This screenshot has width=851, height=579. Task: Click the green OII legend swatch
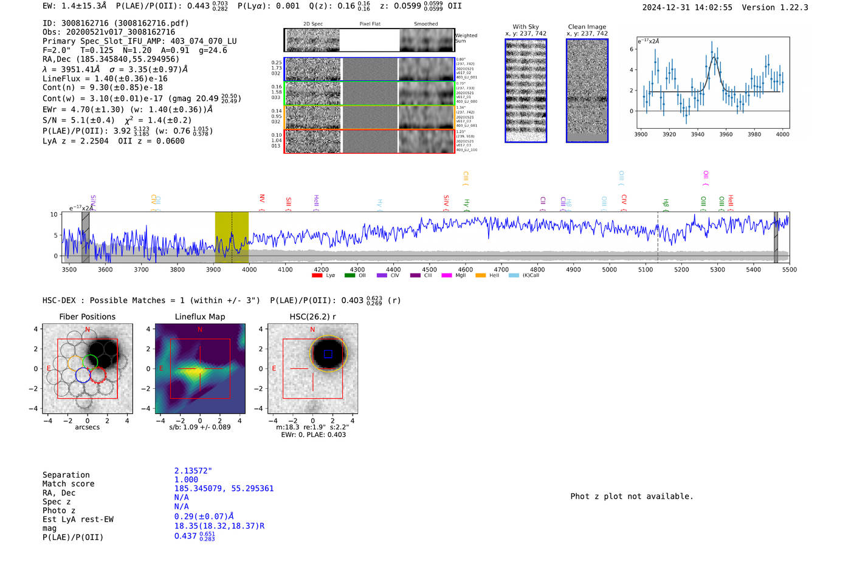350,275
